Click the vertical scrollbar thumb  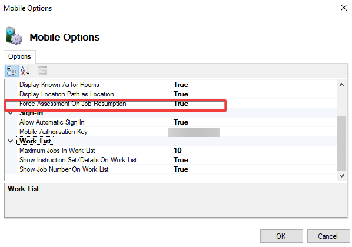[x=341, y=143]
